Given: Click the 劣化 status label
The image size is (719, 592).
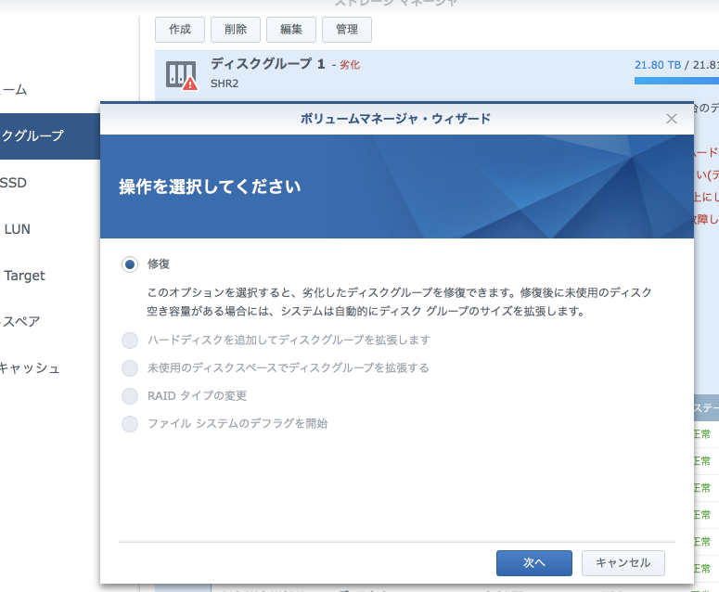Looking at the screenshot, I should (x=350, y=65).
